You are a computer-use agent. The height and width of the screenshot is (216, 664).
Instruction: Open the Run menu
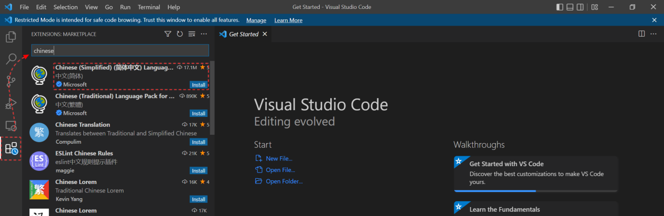pos(125,7)
